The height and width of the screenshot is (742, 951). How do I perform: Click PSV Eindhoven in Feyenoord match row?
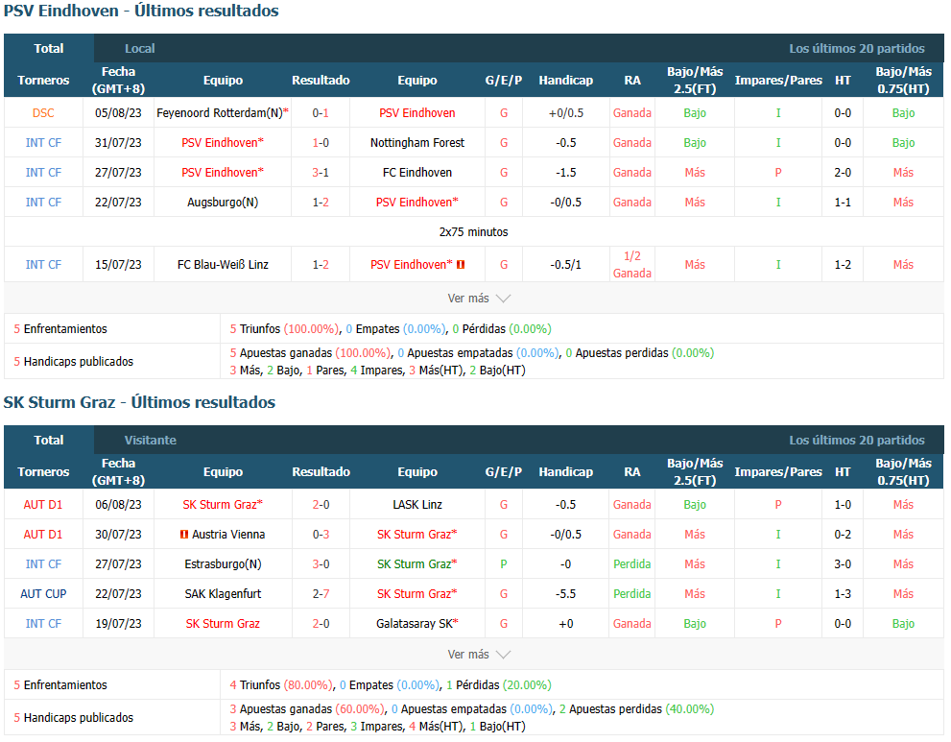point(417,113)
